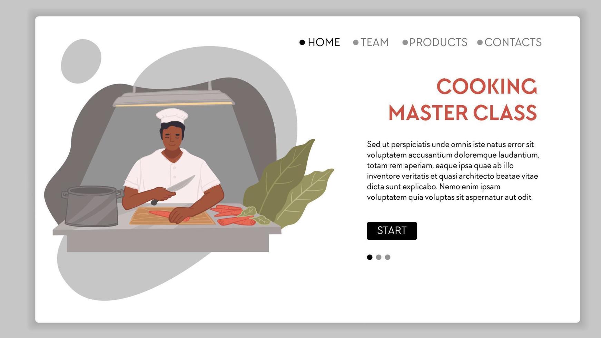Jump to the third carousel dot
Viewport: 601px width, 338px height.
point(387,257)
